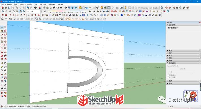Select the arrow Select tool
Image resolution: width=201 pixels, height=109 pixels.
coord(2,27)
